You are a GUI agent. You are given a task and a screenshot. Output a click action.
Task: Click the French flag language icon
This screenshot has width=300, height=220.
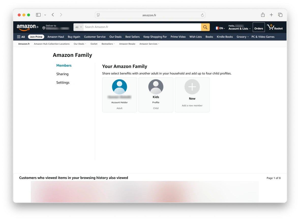click(x=217, y=28)
